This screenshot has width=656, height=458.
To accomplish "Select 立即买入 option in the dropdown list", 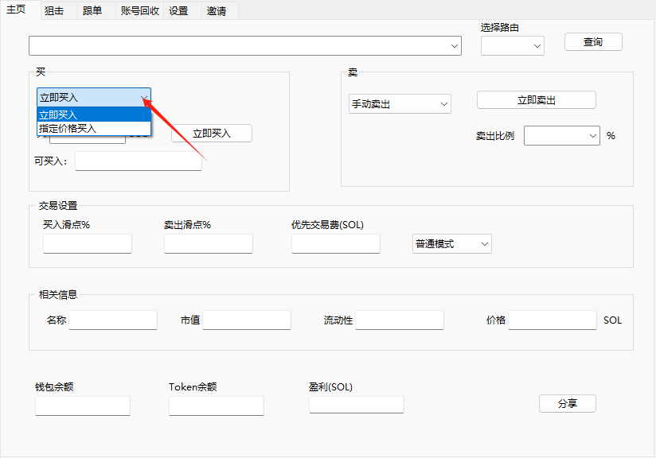I will [94, 114].
